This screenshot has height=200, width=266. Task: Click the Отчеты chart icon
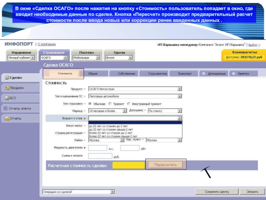click(x=7, y=118)
